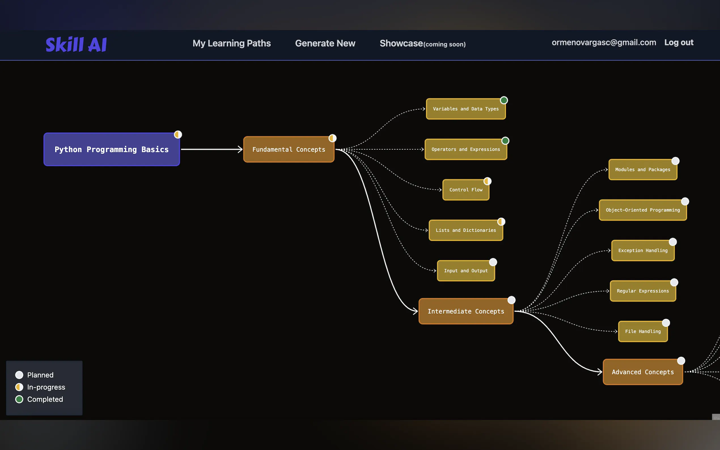Select the Advanced Concepts node
Viewport: 720px width, 450px height.
[x=643, y=372]
